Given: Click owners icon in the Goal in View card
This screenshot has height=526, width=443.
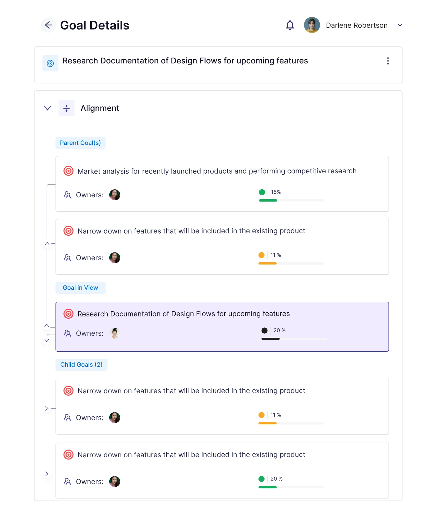Looking at the screenshot, I should tap(67, 333).
